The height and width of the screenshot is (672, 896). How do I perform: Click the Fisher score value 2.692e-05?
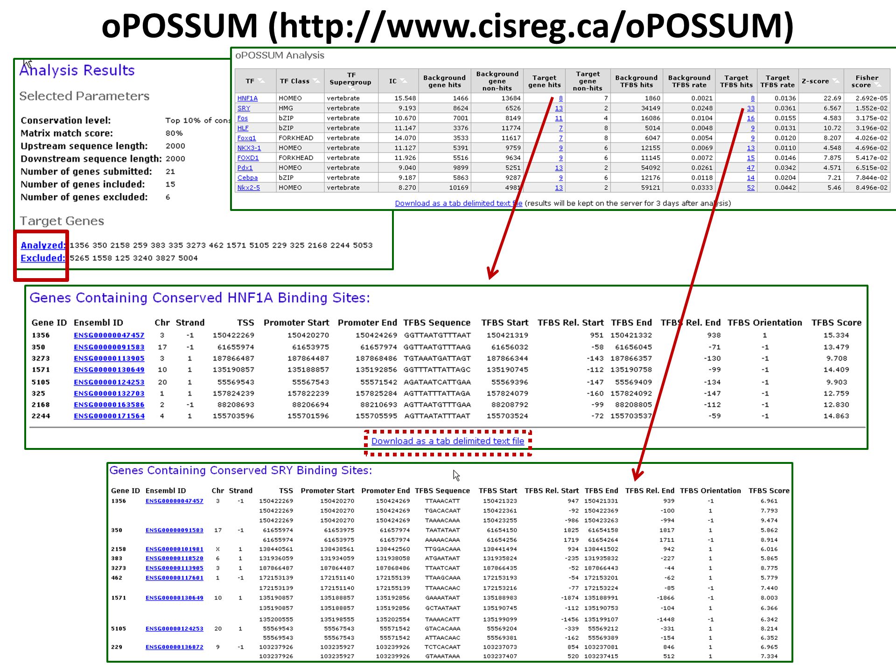point(871,98)
